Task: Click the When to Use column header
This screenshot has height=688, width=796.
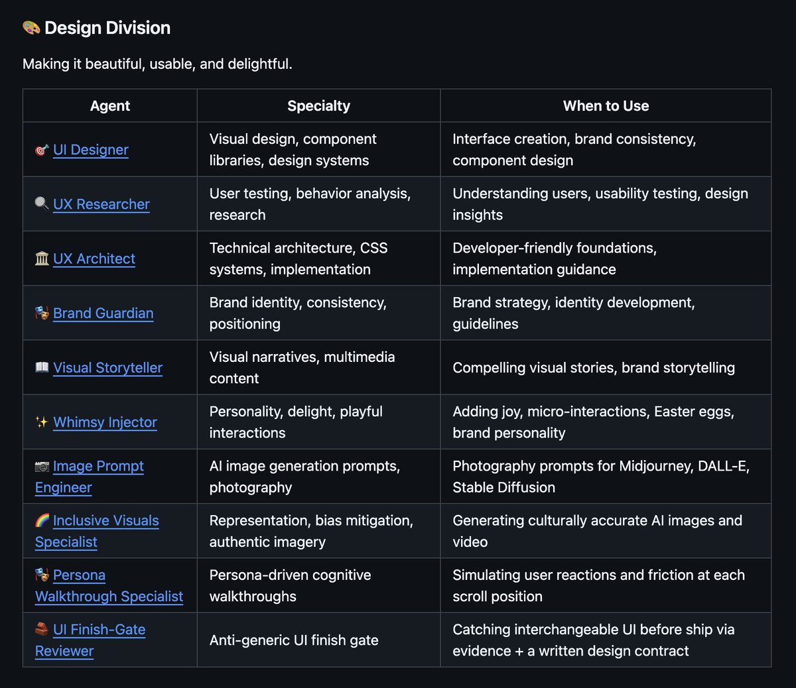Action: tap(606, 106)
